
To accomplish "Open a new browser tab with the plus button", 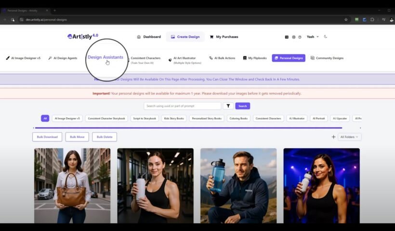I will [54, 11].
